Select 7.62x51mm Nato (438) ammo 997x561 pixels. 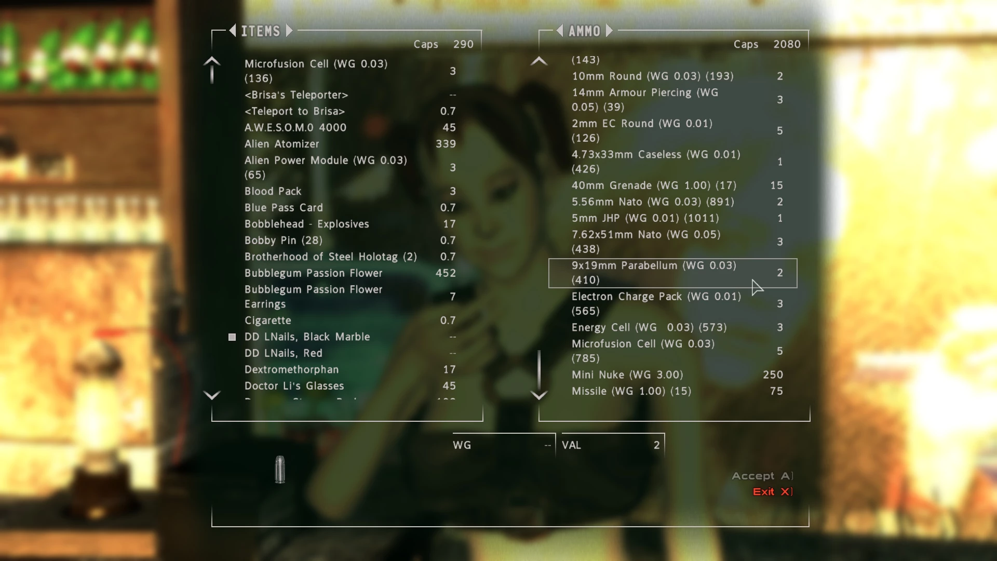[x=678, y=242]
